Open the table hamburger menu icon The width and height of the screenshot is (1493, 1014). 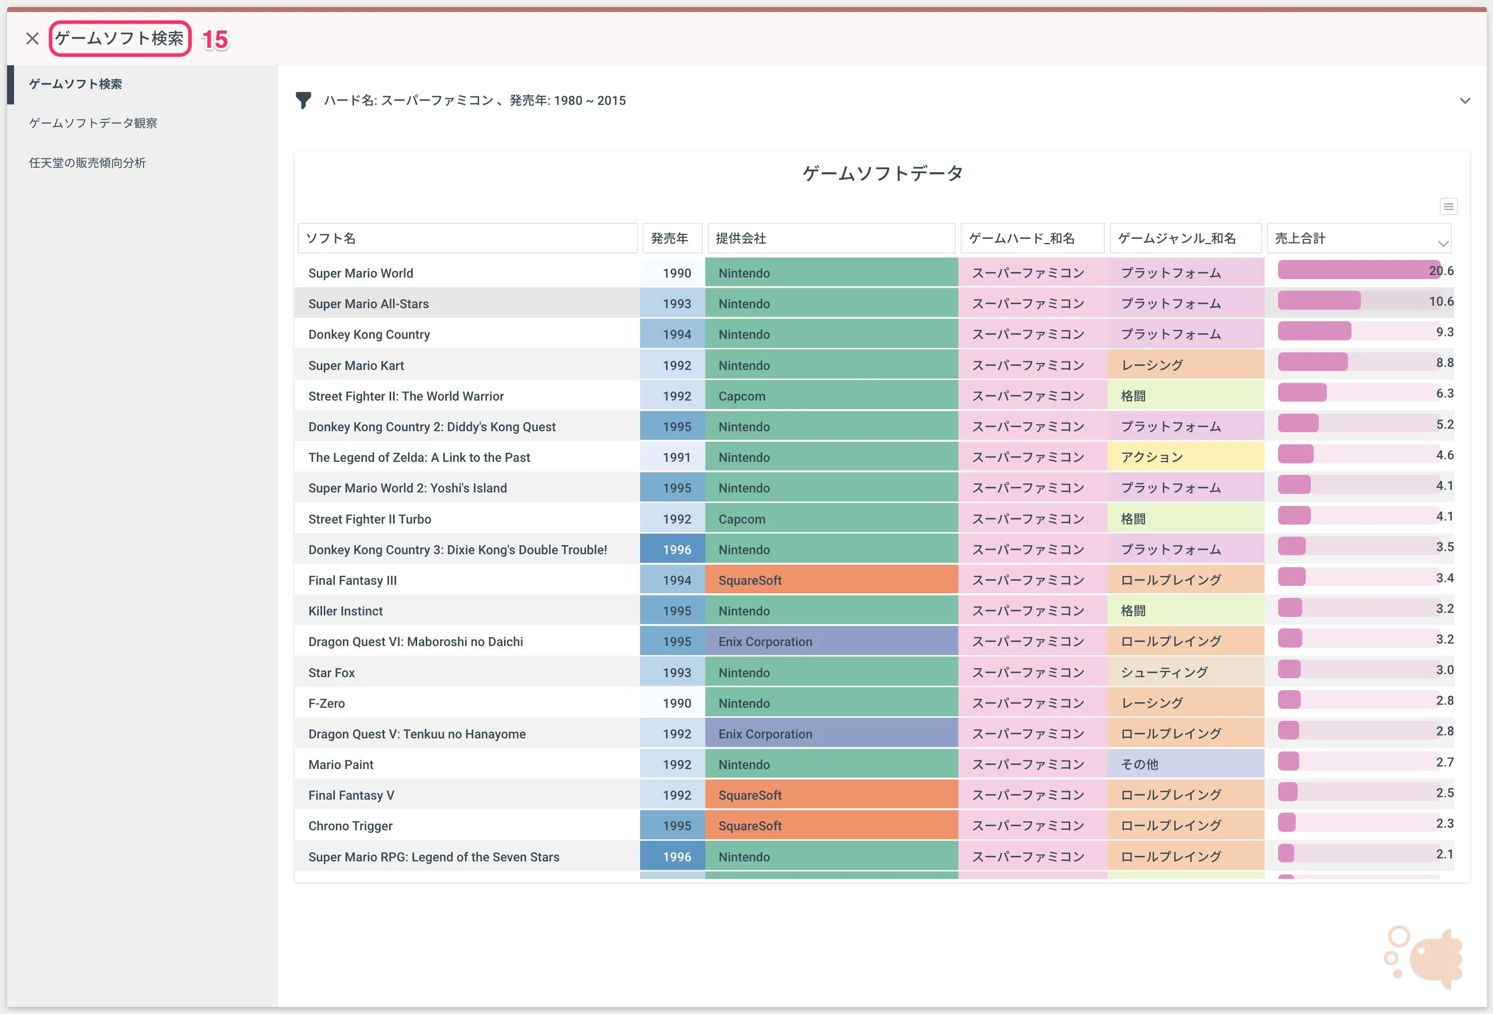click(x=1448, y=206)
